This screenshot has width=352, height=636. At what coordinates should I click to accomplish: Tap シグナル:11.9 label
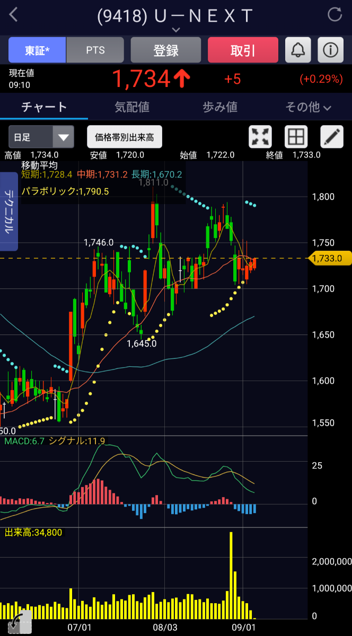pos(77,441)
